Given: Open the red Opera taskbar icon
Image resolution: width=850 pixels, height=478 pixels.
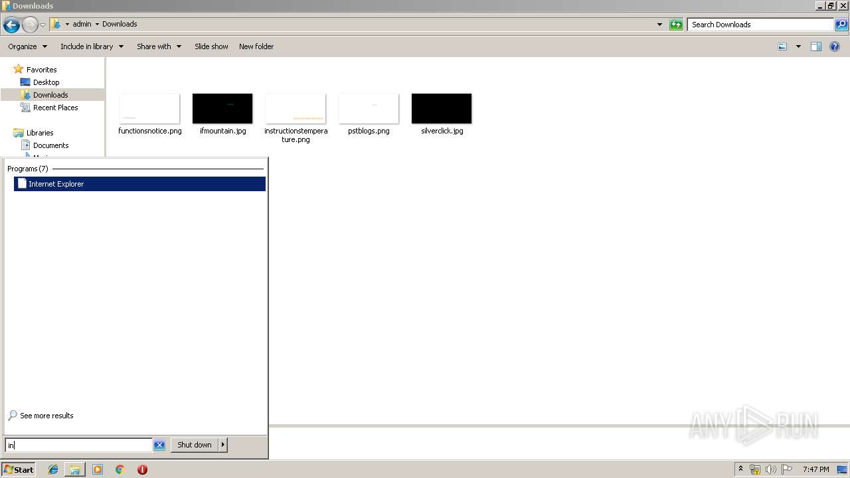Looking at the screenshot, I should pyautogui.click(x=142, y=469).
